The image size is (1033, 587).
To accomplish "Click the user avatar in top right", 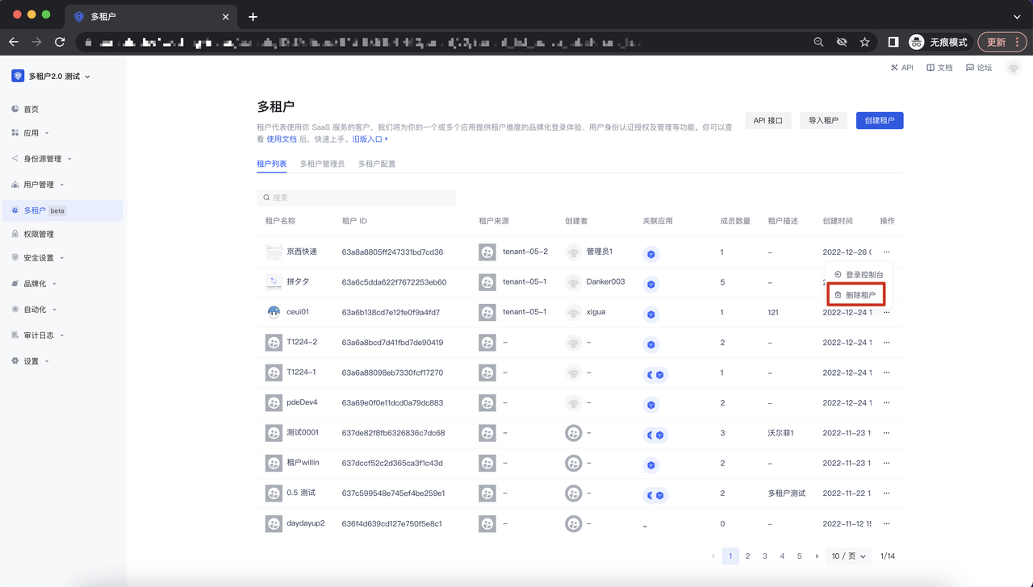I will click(1013, 69).
